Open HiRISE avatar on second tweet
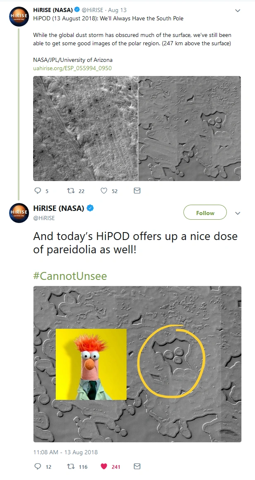This screenshot has height=480, width=255. click(x=19, y=213)
